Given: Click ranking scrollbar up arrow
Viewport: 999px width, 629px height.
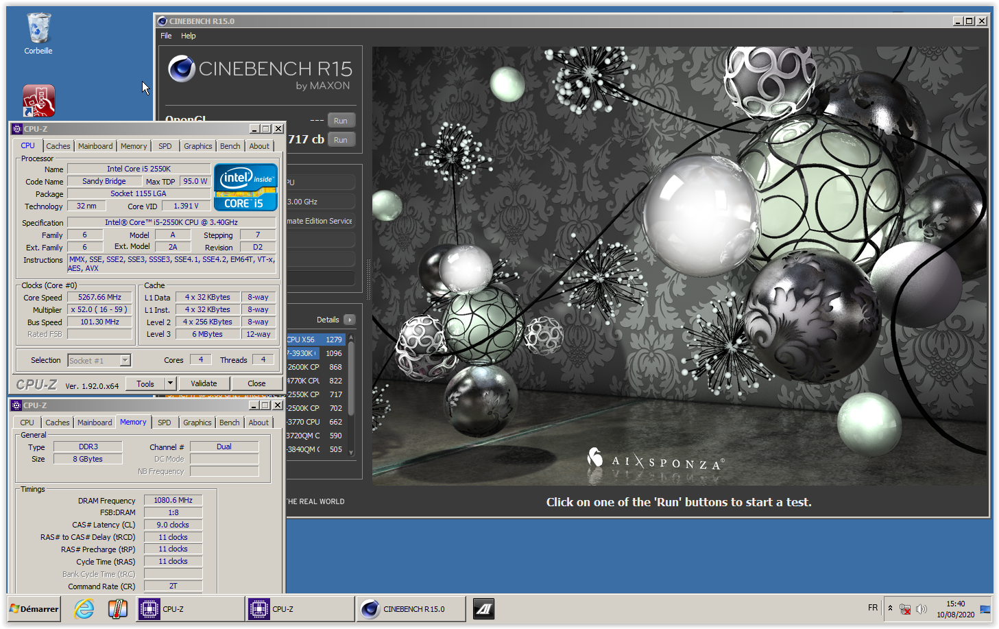Looking at the screenshot, I should pos(351,337).
